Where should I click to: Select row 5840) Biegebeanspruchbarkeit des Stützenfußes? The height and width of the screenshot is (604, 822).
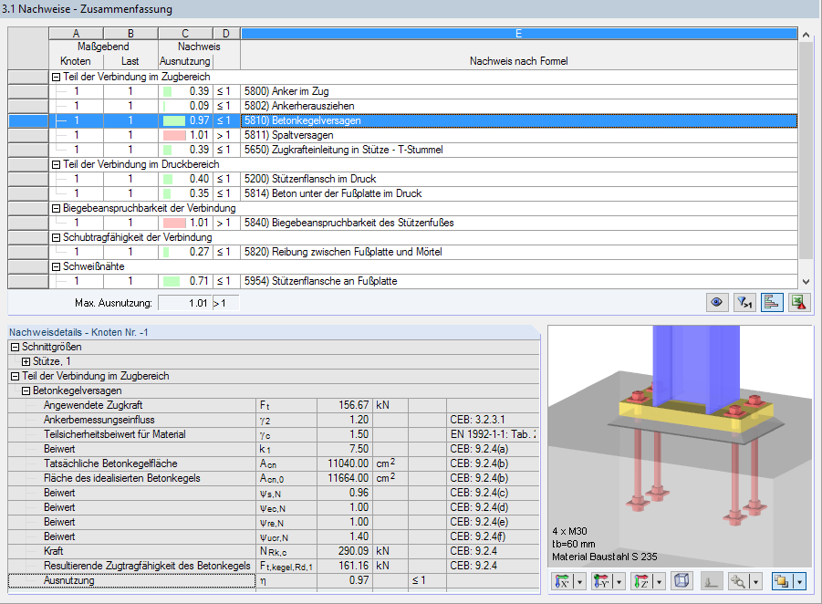point(423,223)
